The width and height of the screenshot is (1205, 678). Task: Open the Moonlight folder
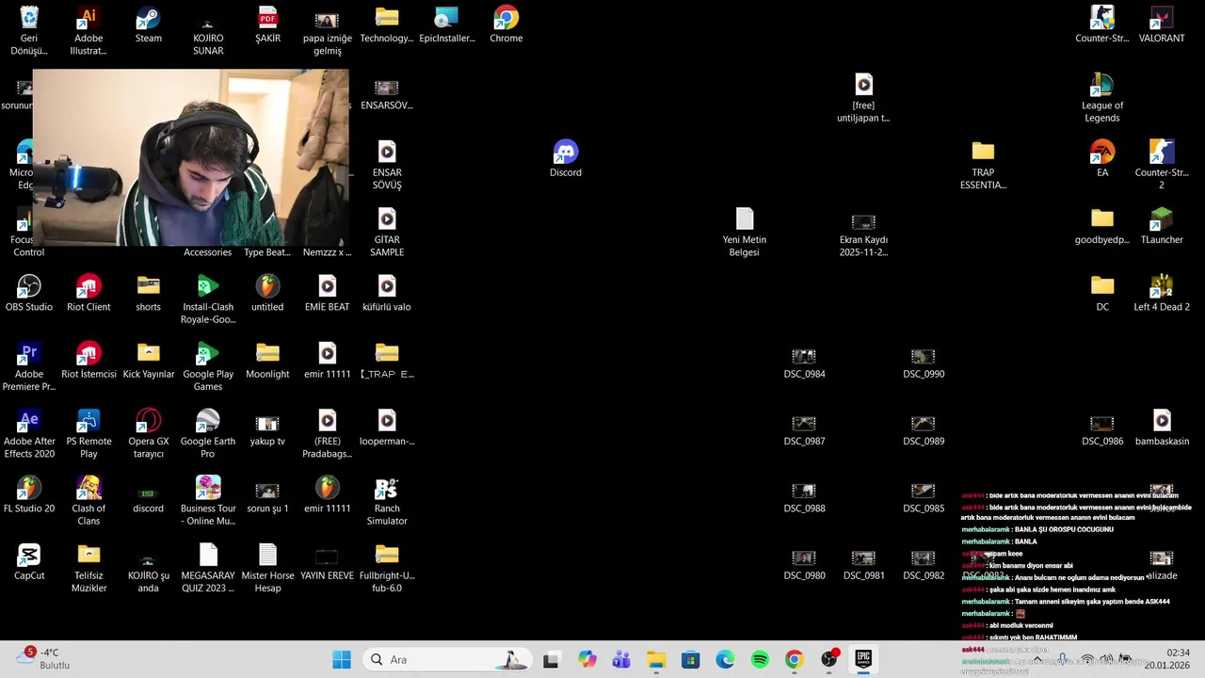[267, 362]
